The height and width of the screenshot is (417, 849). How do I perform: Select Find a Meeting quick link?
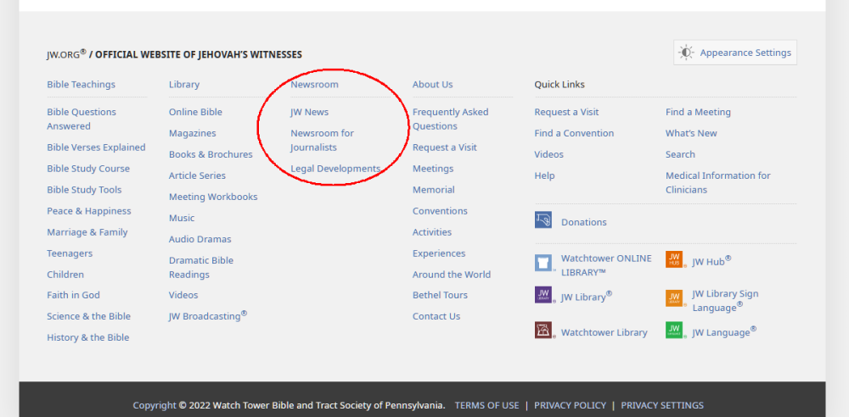click(698, 112)
